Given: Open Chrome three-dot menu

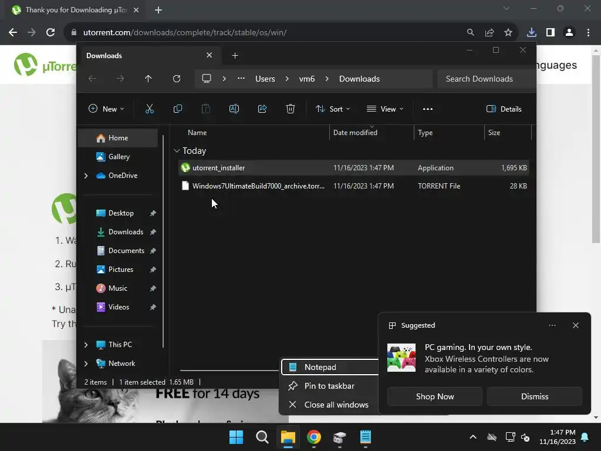Looking at the screenshot, I should point(588,32).
